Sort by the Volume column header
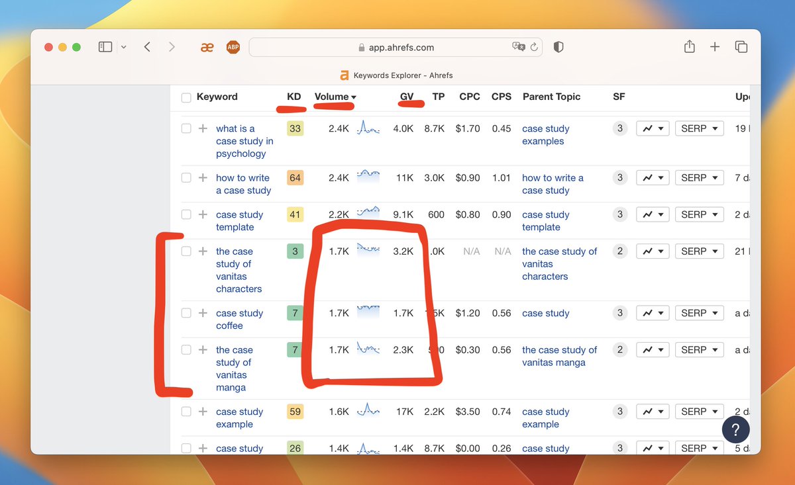Screen dimensions: 795x485 [x=335, y=97]
